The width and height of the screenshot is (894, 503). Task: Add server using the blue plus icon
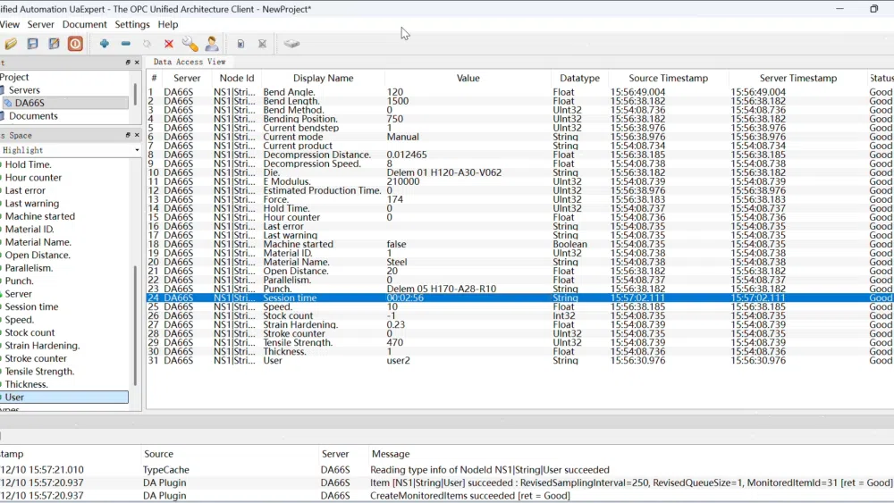(x=105, y=44)
